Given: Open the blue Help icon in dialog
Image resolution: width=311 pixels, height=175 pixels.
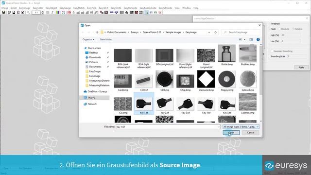Looking at the screenshot, I should pyautogui.click(x=258, y=39).
